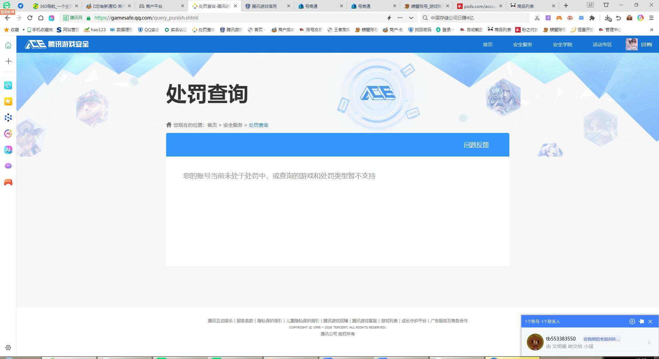659x359 pixels.
Task: Open the blue mail extension icon
Action: pyautogui.click(x=581, y=18)
